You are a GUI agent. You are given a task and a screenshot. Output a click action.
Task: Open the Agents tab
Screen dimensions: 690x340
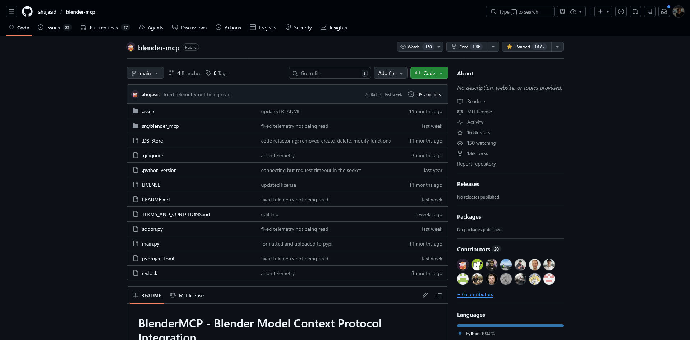[151, 28]
